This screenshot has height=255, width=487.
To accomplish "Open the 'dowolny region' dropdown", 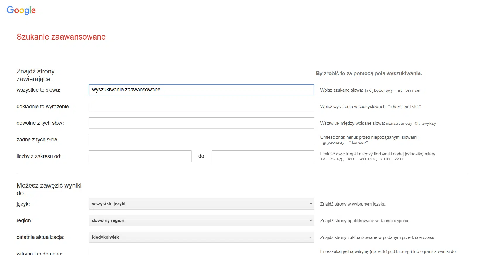I will (201, 220).
